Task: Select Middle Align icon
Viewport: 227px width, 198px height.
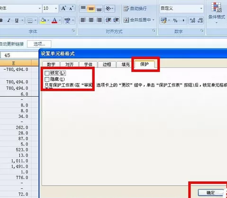Action: click(x=91, y=9)
